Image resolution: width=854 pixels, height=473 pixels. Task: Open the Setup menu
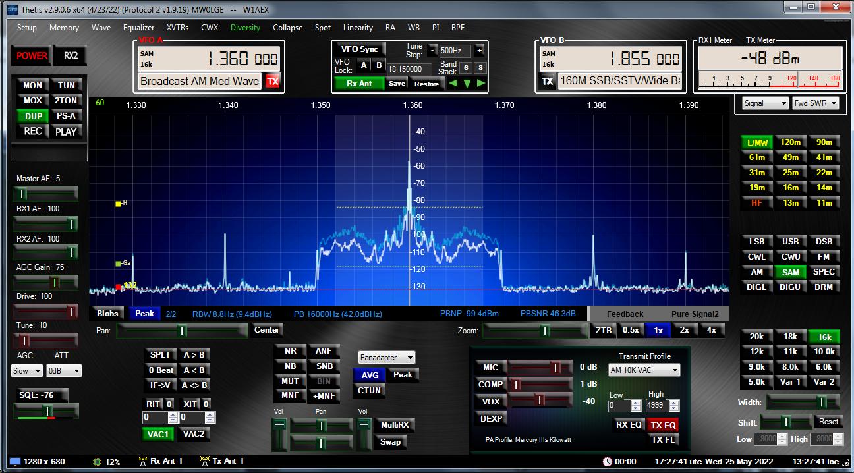click(x=27, y=28)
